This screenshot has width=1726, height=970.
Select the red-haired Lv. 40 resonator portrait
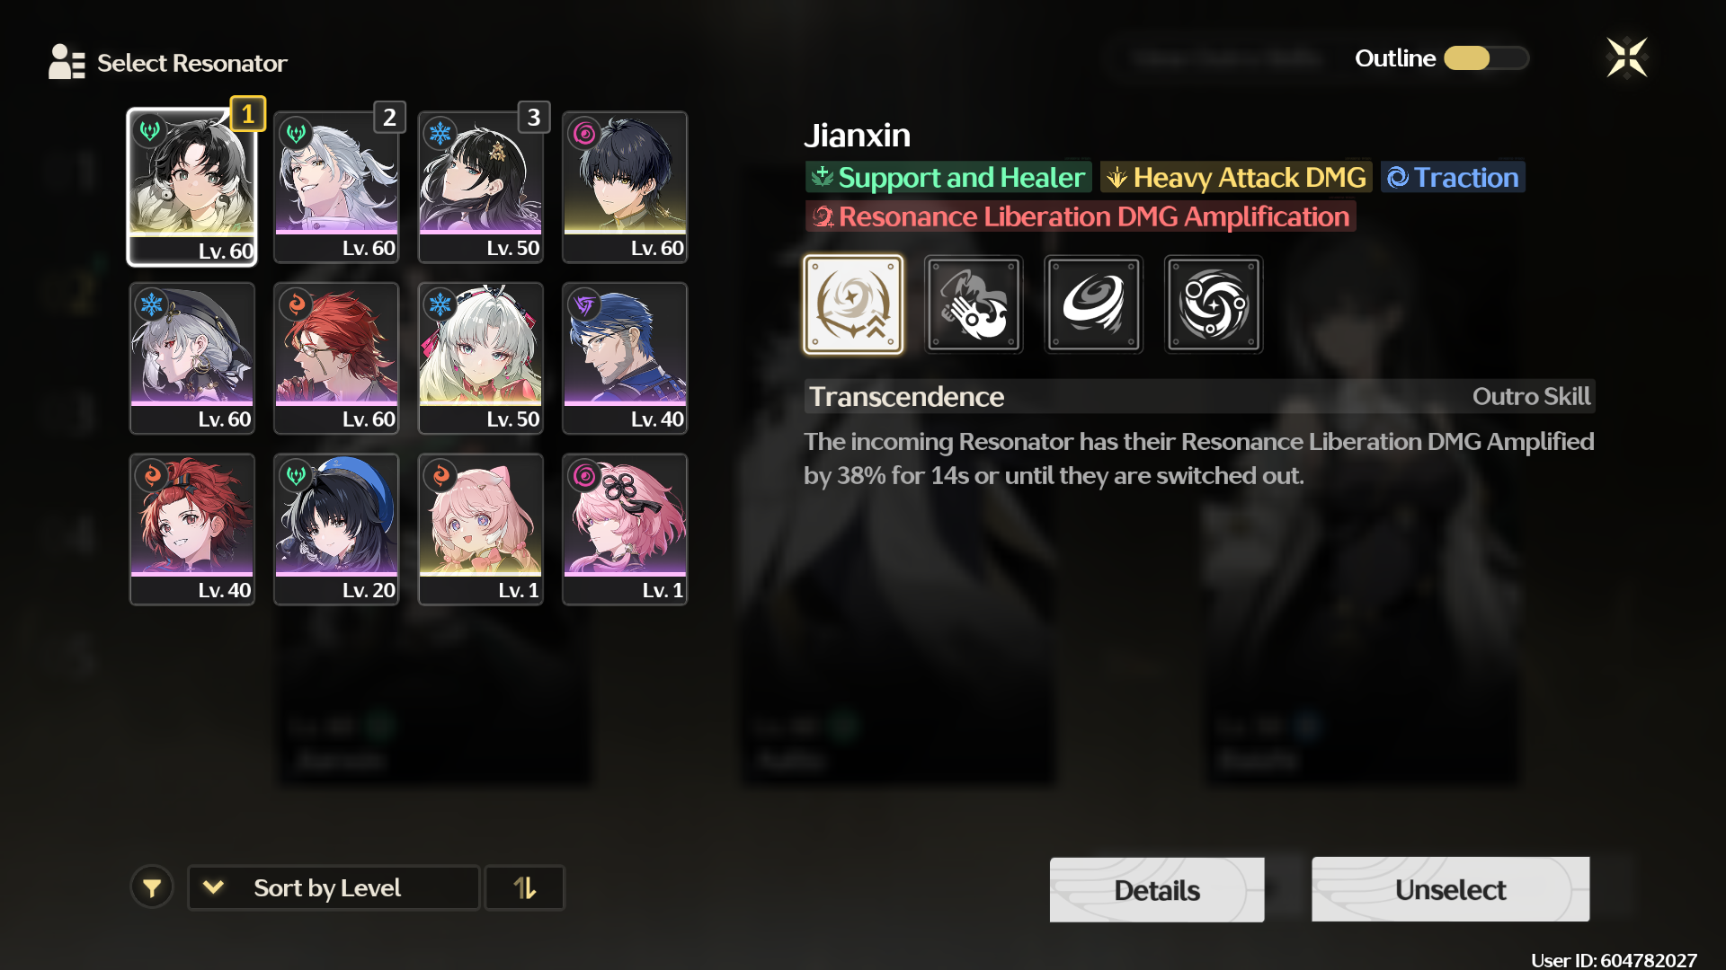coord(192,529)
